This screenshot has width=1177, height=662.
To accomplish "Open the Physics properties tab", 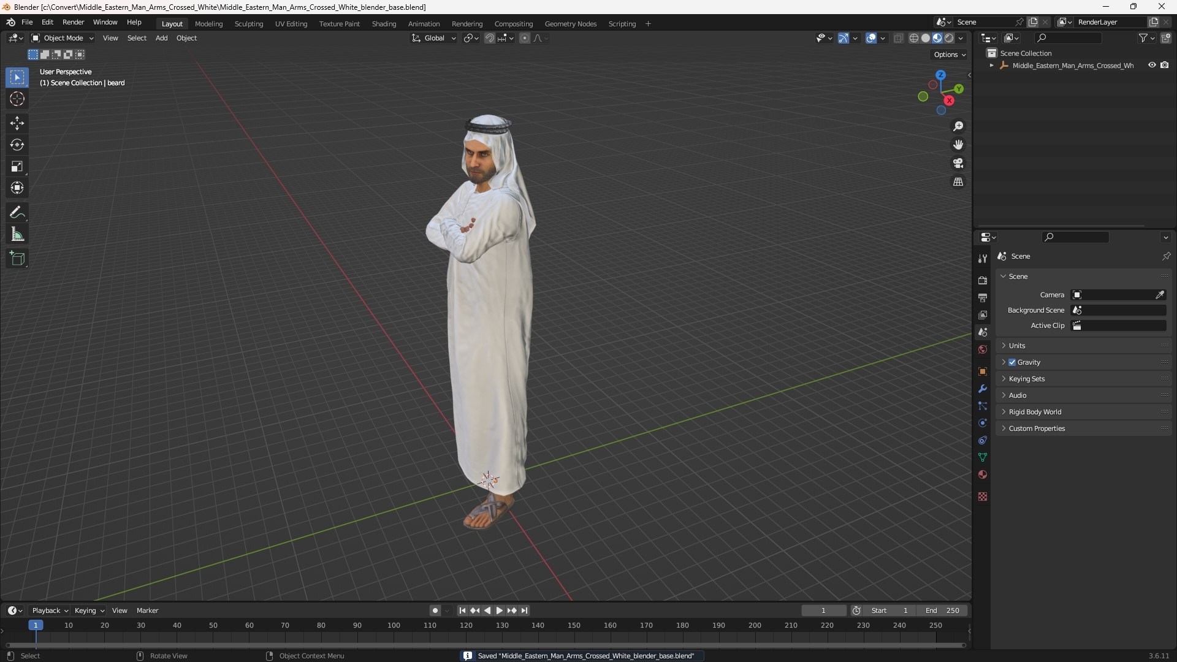I will pos(983,423).
